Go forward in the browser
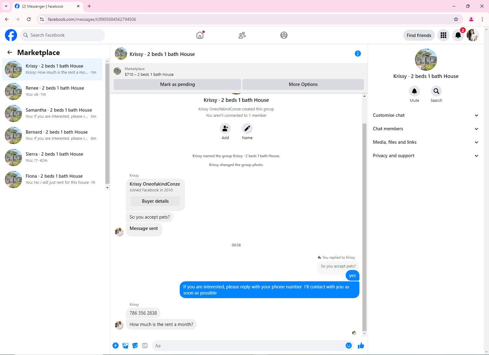489x355 pixels. pyautogui.click(x=18, y=19)
